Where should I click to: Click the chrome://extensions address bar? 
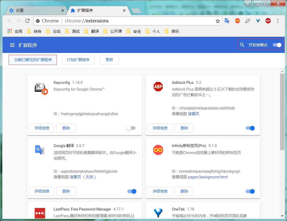[x=128, y=21]
